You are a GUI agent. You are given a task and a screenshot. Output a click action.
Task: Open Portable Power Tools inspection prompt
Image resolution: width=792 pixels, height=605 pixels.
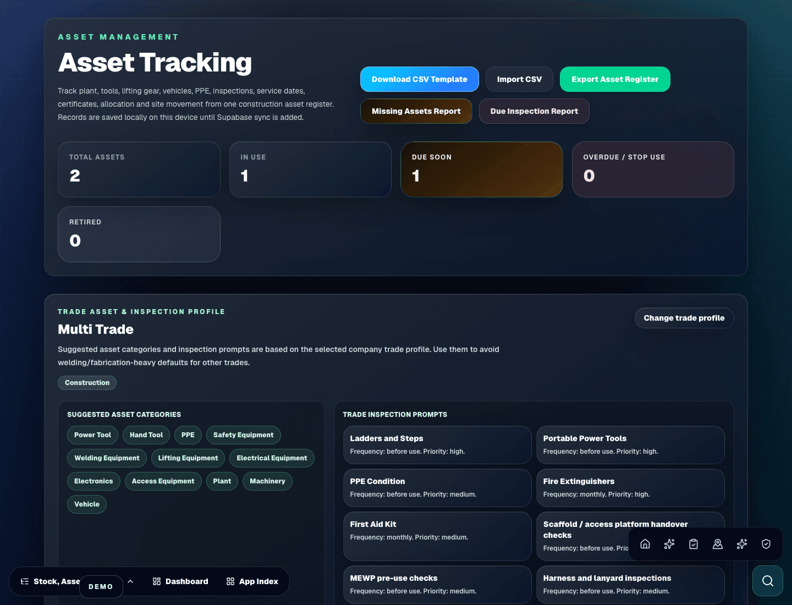tap(630, 445)
